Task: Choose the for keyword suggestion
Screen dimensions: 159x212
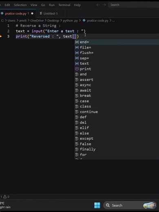Action: (x=117, y=155)
